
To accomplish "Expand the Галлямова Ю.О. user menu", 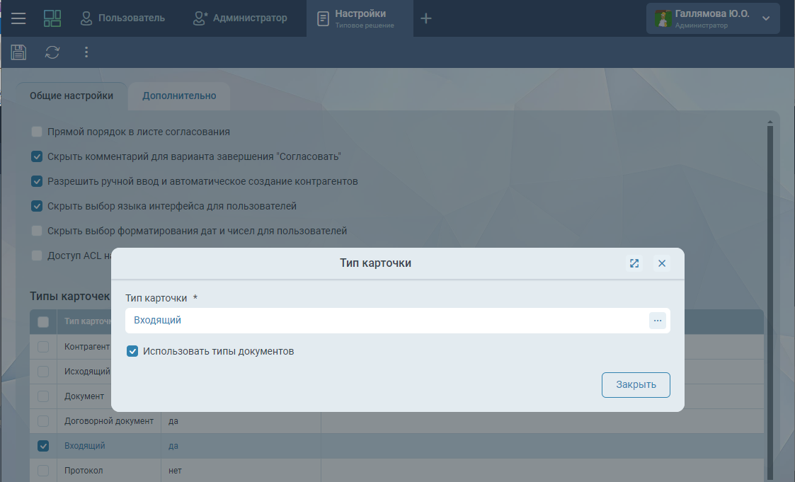I will pos(766,18).
